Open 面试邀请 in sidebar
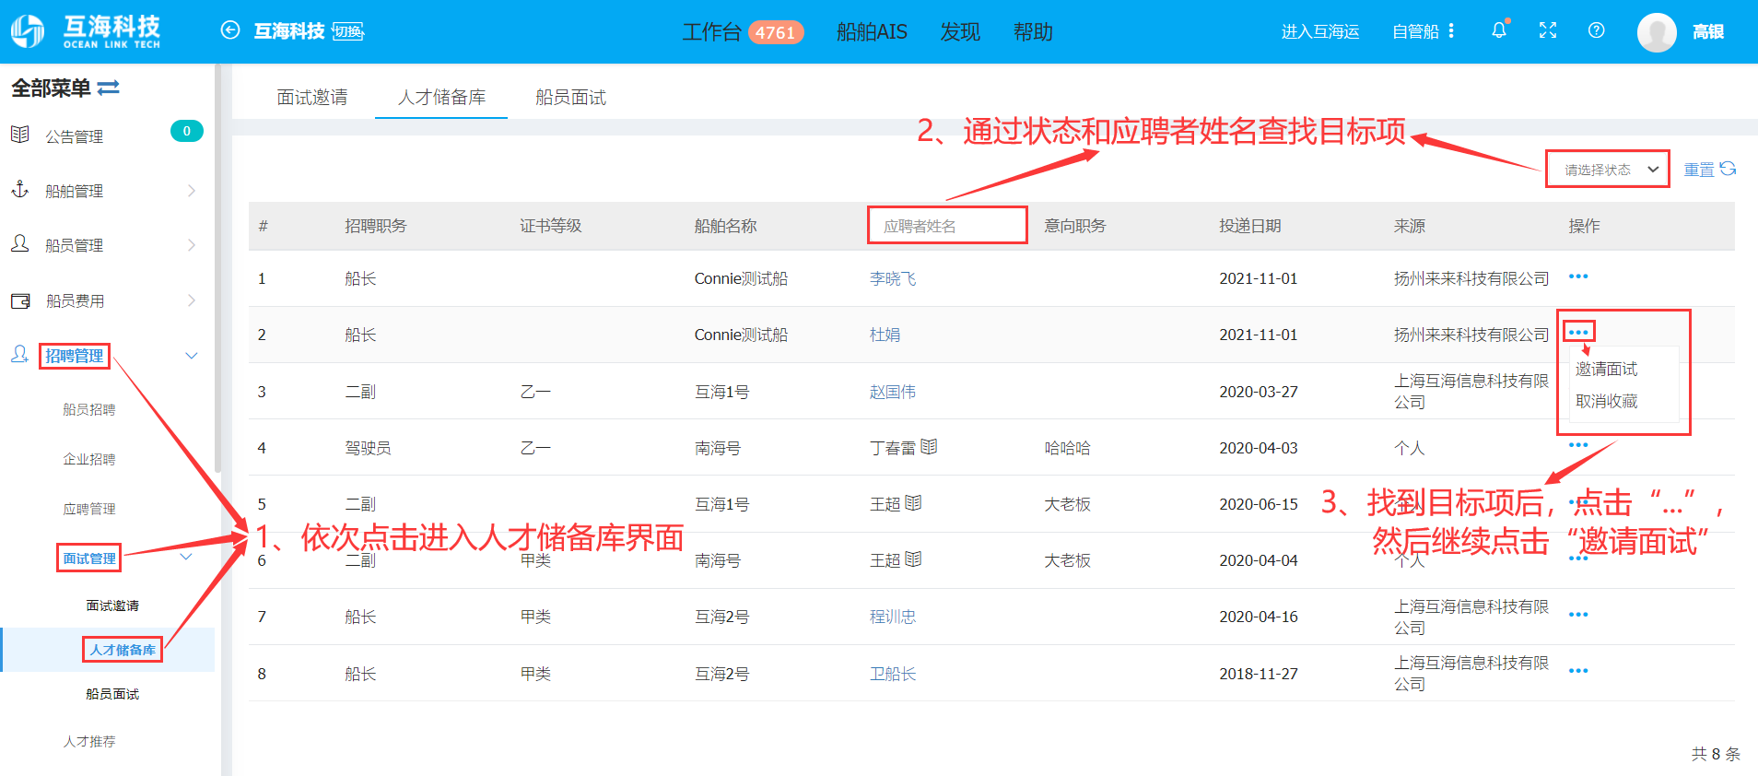The image size is (1758, 776). point(112,606)
